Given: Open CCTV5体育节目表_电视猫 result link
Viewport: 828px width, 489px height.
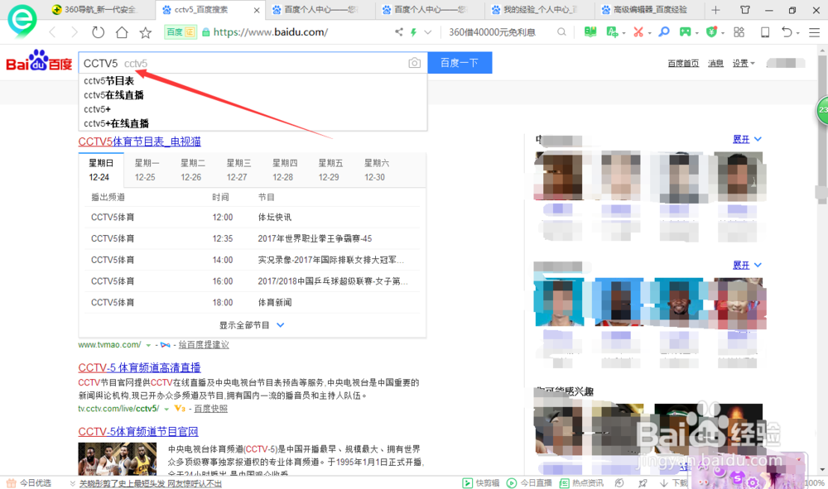Looking at the screenshot, I should coord(139,141).
